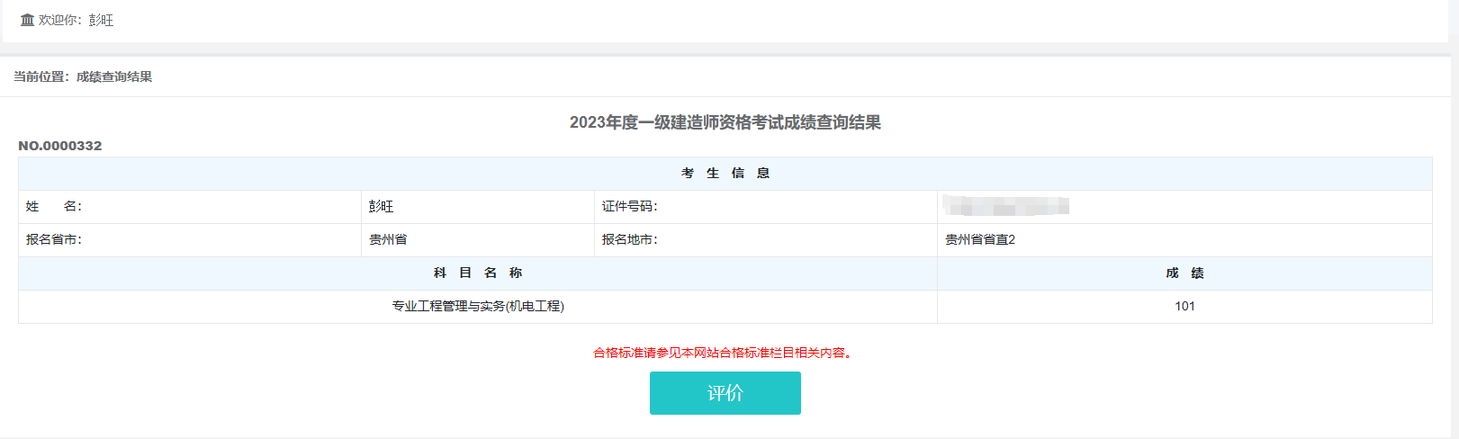Click the 专业工程管理与实务(机电工程) subject cell
1459x439 pixels.
(477, 307)
